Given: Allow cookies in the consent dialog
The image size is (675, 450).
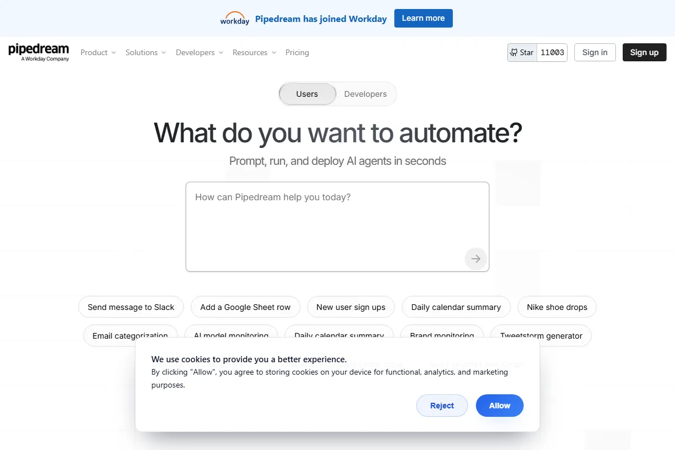Looking at the screenshot, I should (x=499, y=406).
